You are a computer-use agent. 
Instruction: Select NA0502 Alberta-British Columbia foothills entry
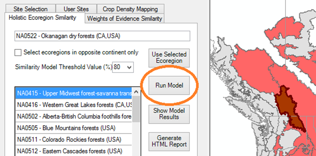pos(74,116)
